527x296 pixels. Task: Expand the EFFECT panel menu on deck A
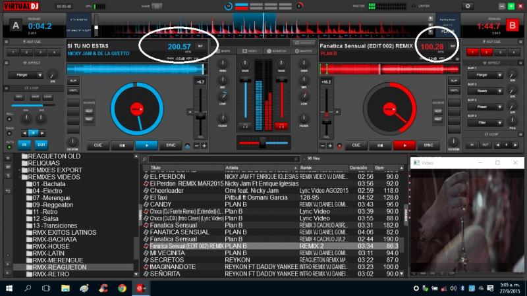(x=7, y=62)
